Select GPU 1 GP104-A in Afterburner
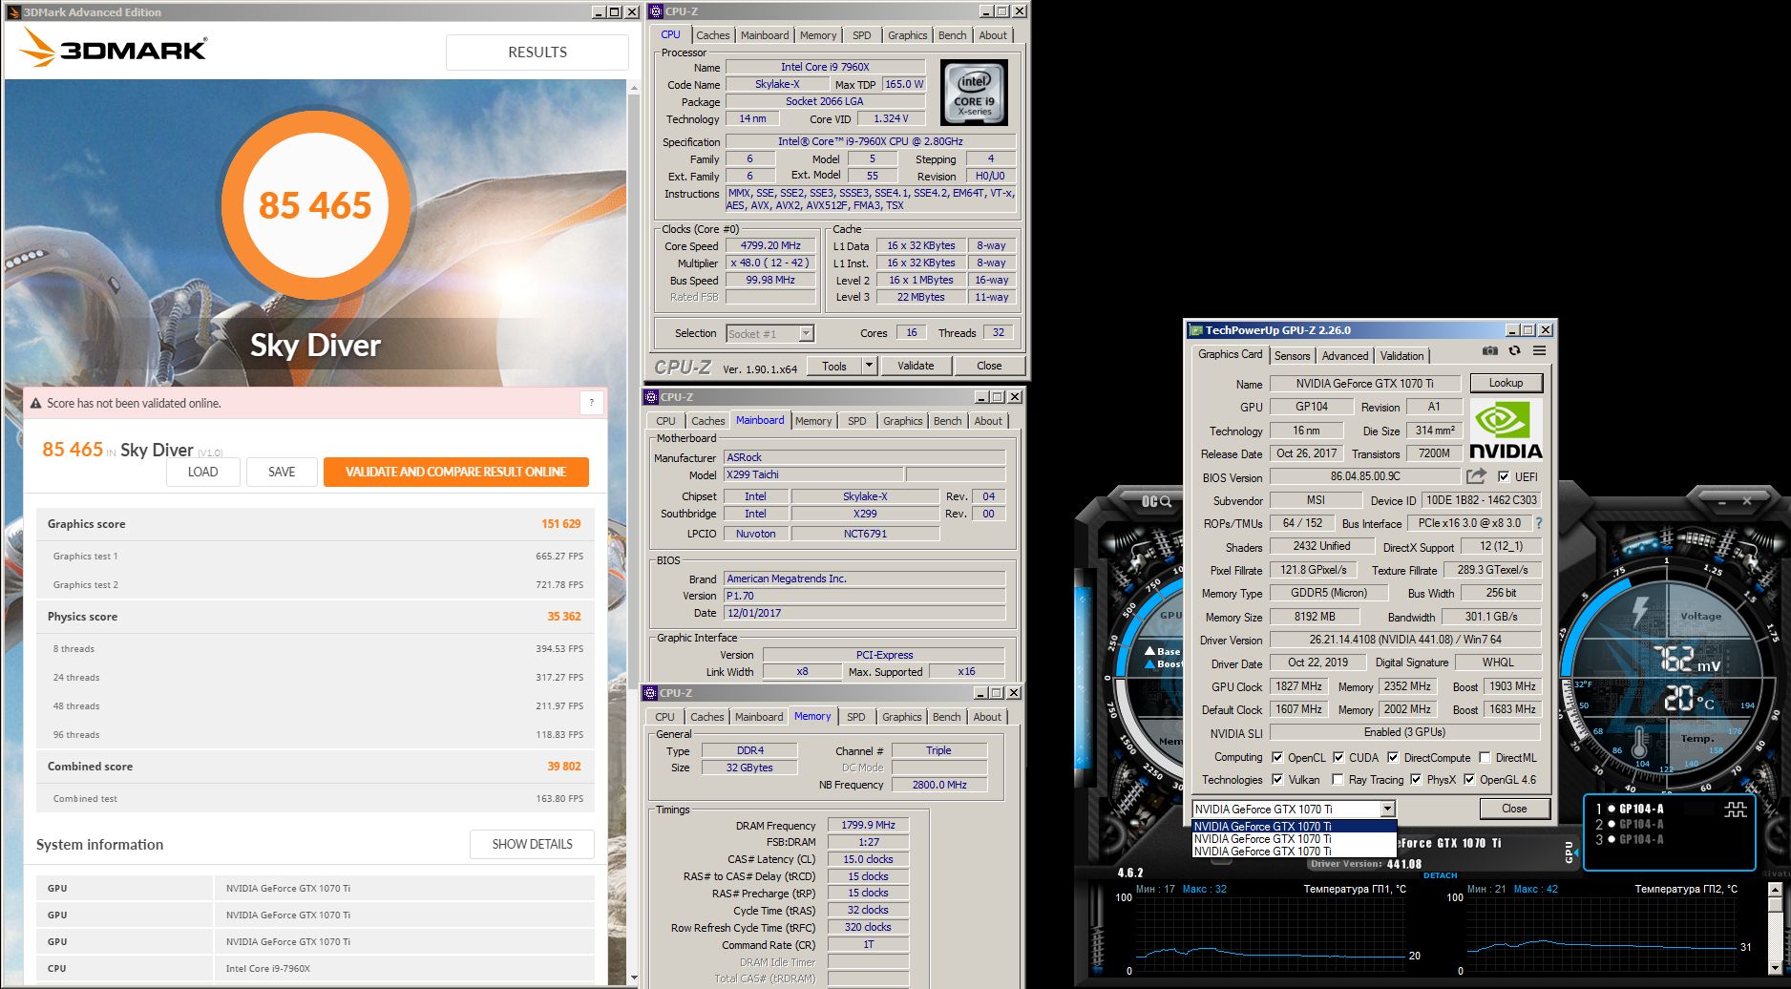Image resolution: width=1791 pixels, height=989 pixels. (x=1631, y=809)
